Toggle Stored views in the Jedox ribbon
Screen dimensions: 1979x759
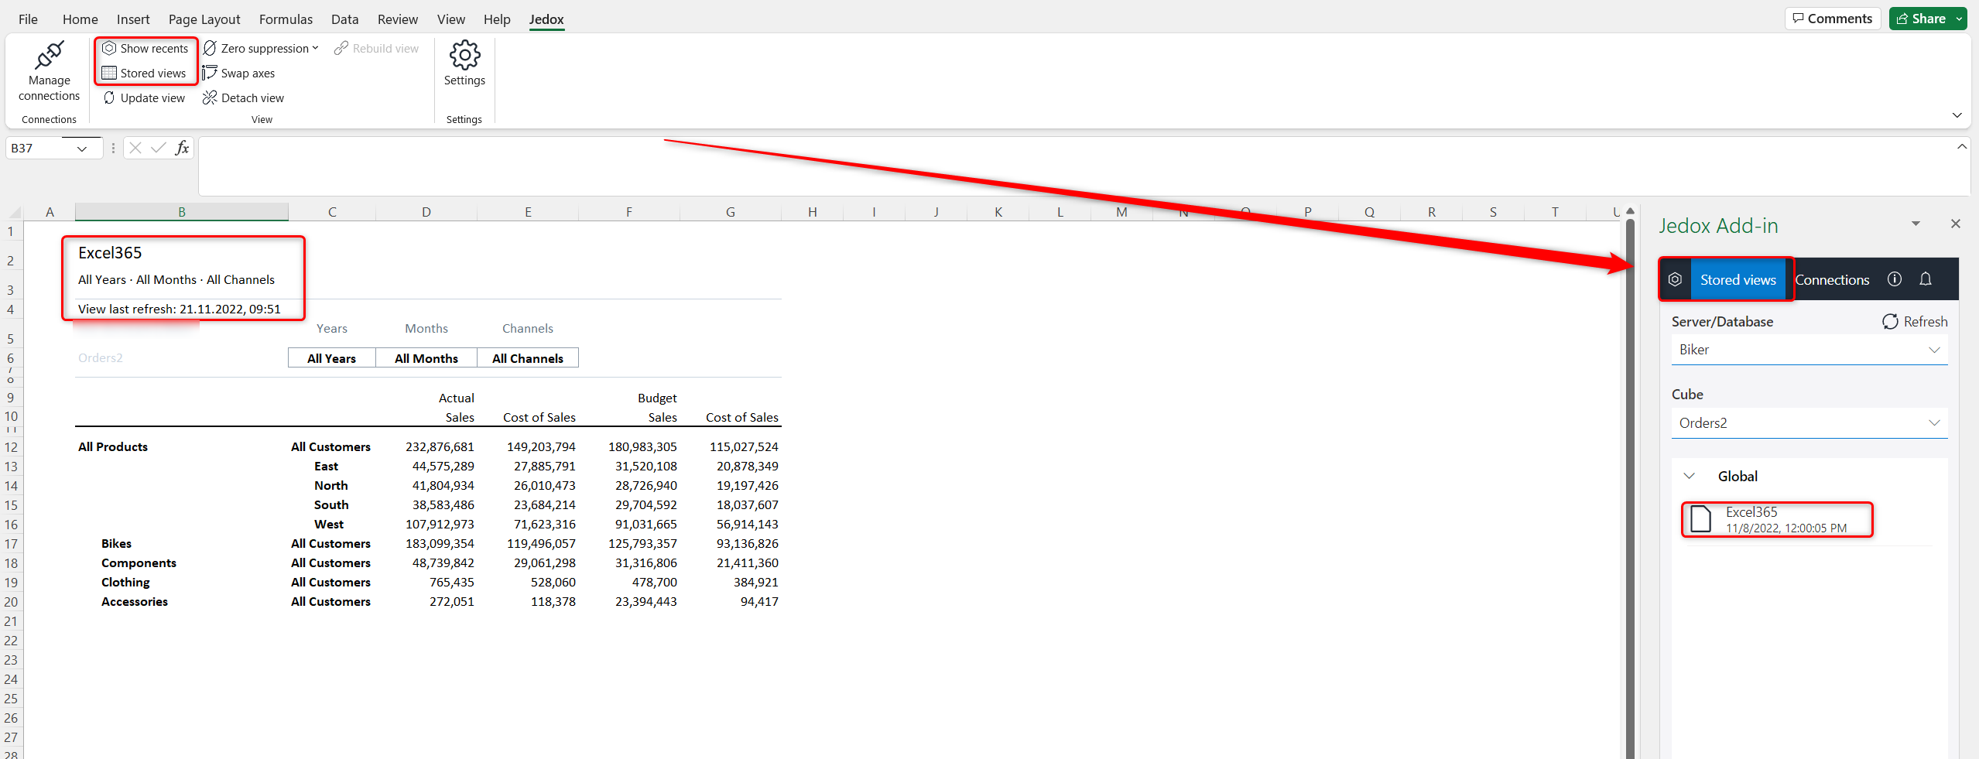tap(146, 73)
